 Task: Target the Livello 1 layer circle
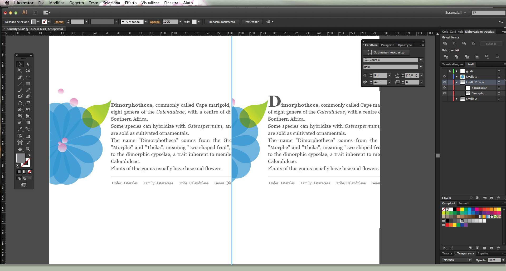(499, 77)
